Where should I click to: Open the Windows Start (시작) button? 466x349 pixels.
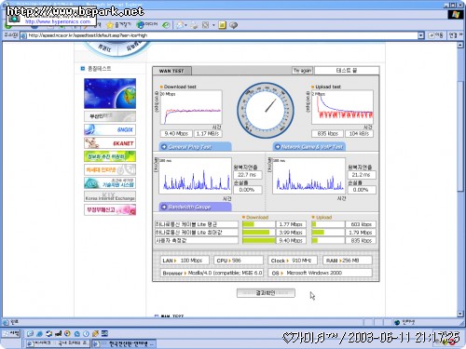(11, 334)
